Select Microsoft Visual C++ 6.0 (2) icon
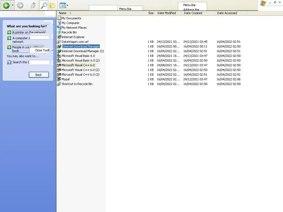 (59, 70)
